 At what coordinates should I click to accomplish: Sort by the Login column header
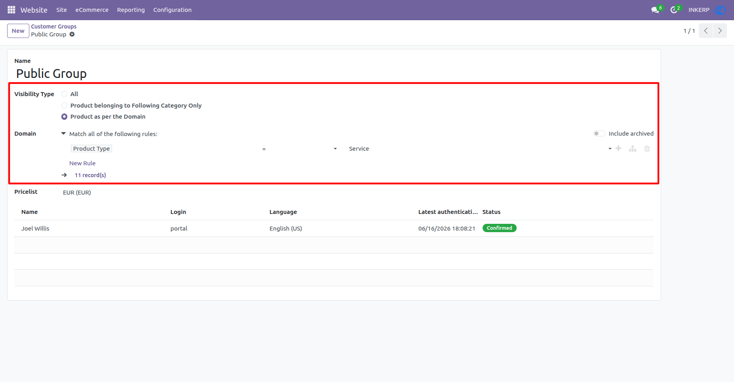point(178,212)
